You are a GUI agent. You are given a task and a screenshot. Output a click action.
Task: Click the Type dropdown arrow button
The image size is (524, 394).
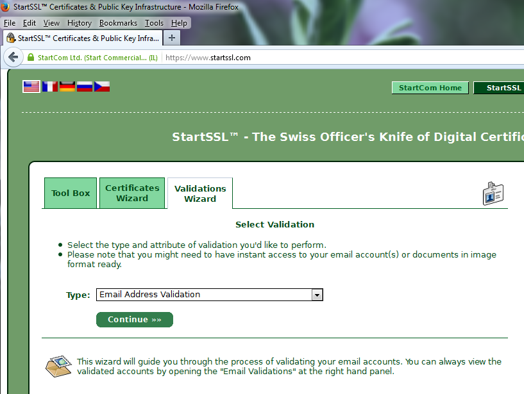(x=317, y=295)
